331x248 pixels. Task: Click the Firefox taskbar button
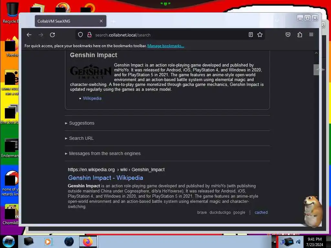(x=88, y=242)
